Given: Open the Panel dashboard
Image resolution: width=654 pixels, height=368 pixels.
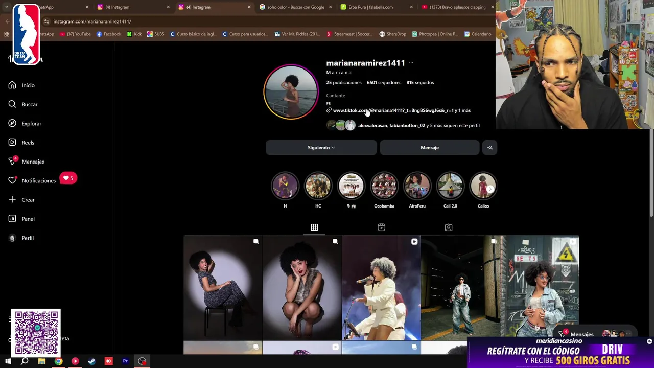Looking at the screenshot, I should [x=21, y=219].
